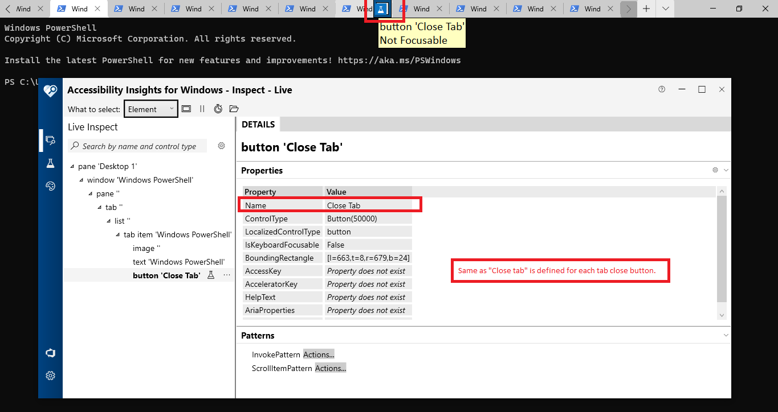778x412 pixels.
Task: Click properties scrollbar up arrow
Action: tap(722, 192)
